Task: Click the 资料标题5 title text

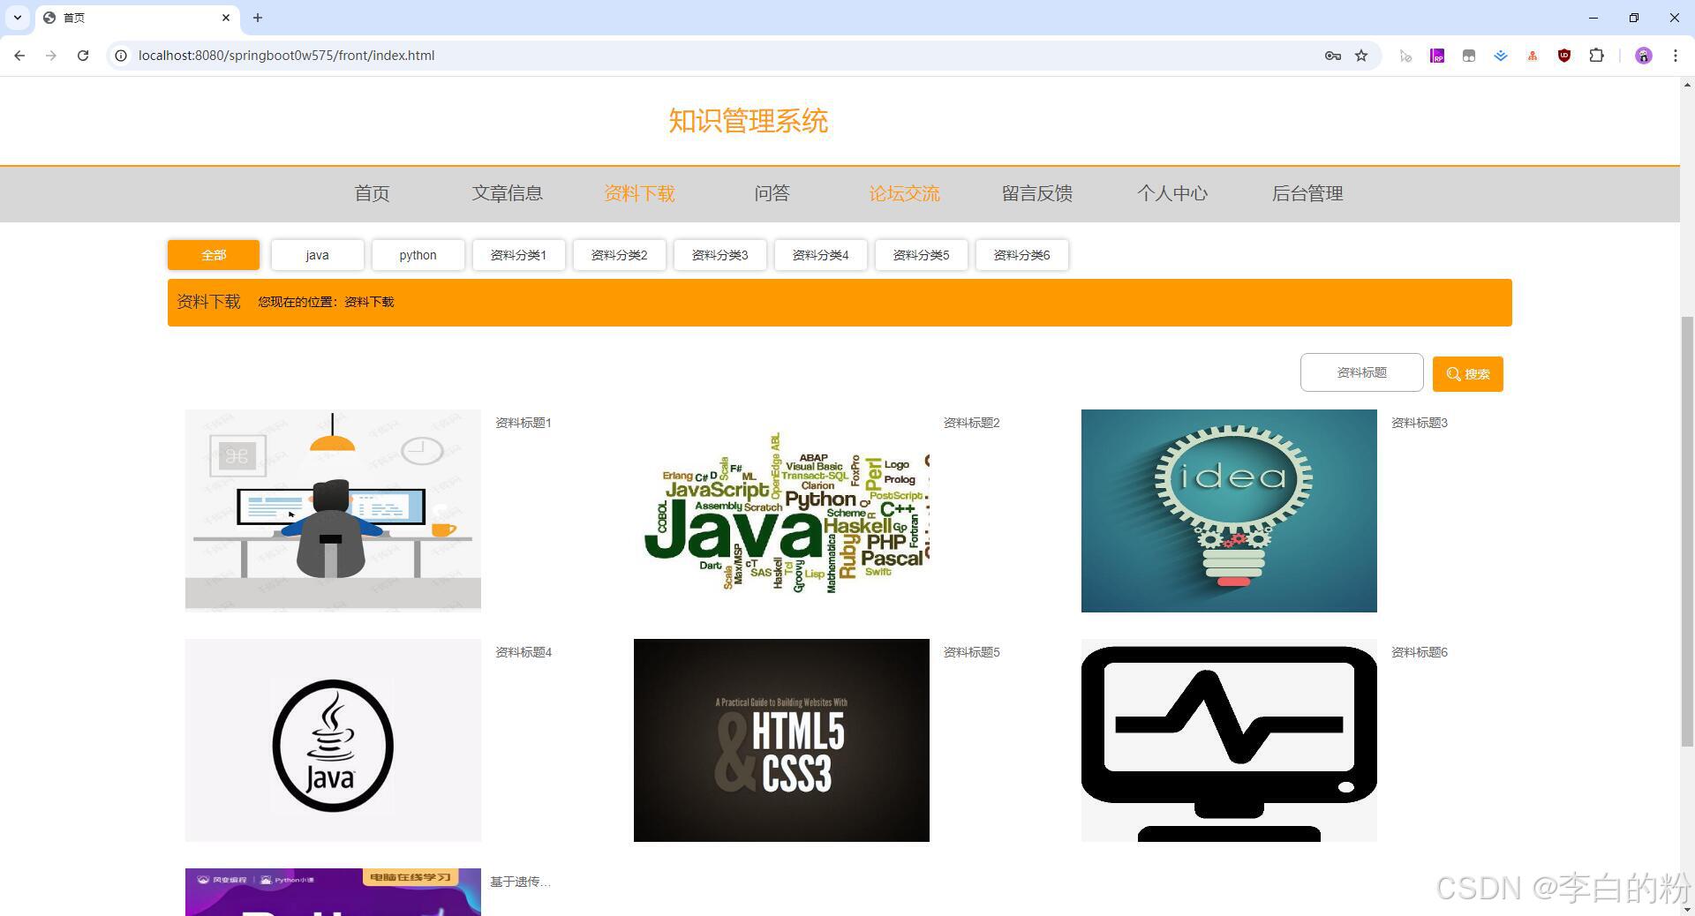Action: [x=971, y=652]
